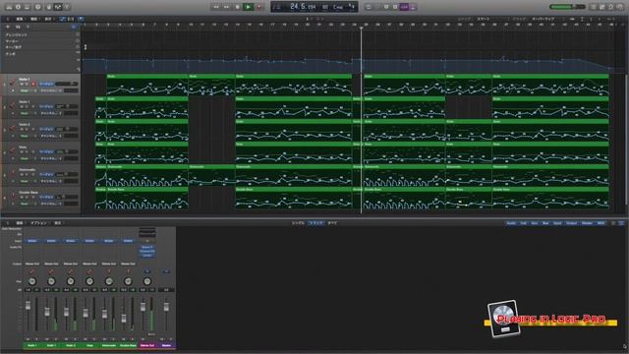629x354 pixels.
Task: Open the Note Pads icon
Action: [x=602, y=7]
